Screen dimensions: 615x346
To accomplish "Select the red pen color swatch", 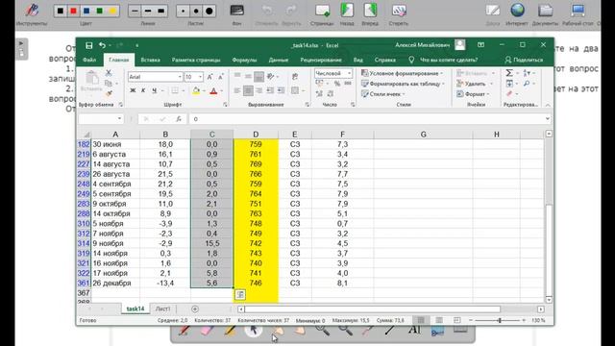I will (x=73, y=11).
